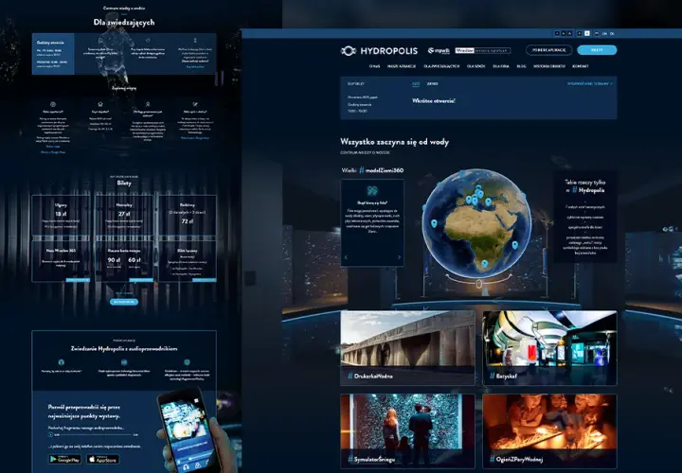Click the Rodzinny 72 zł ticket card

click(x=188, y=216)
